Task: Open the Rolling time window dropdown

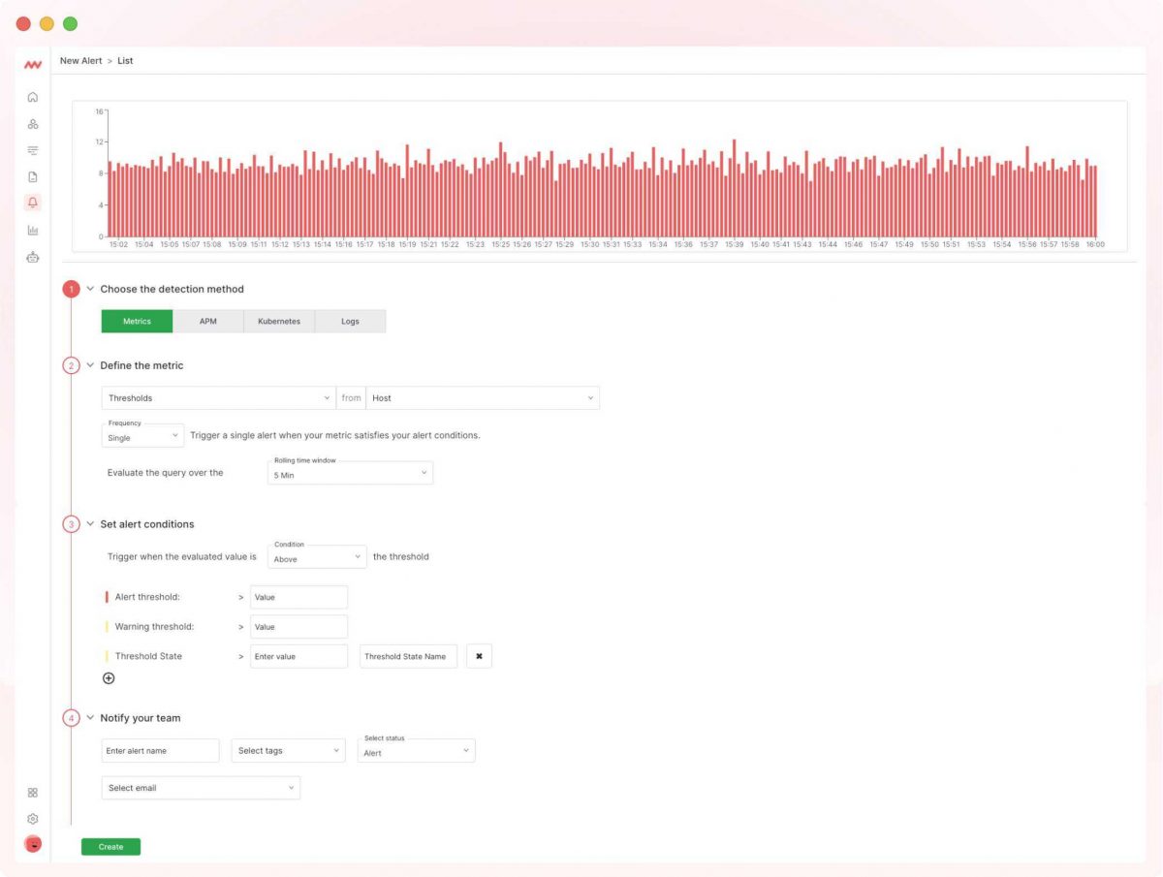Action: pyautogui.click(x=350, y=473)
